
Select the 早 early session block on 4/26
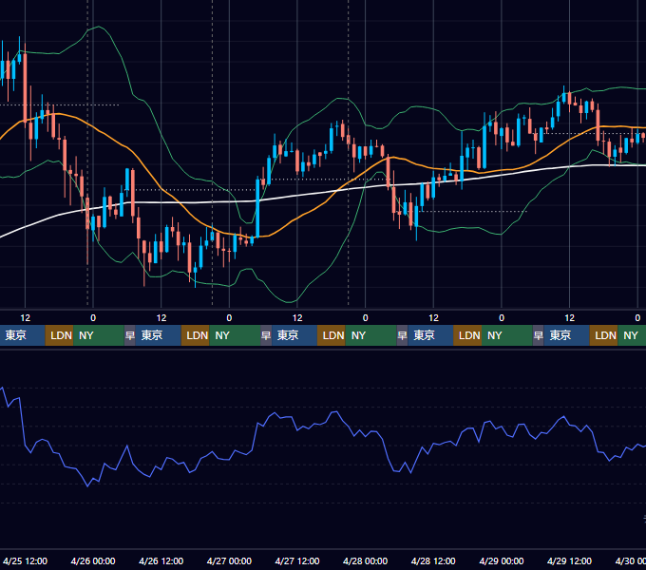(x=129, y=335)
